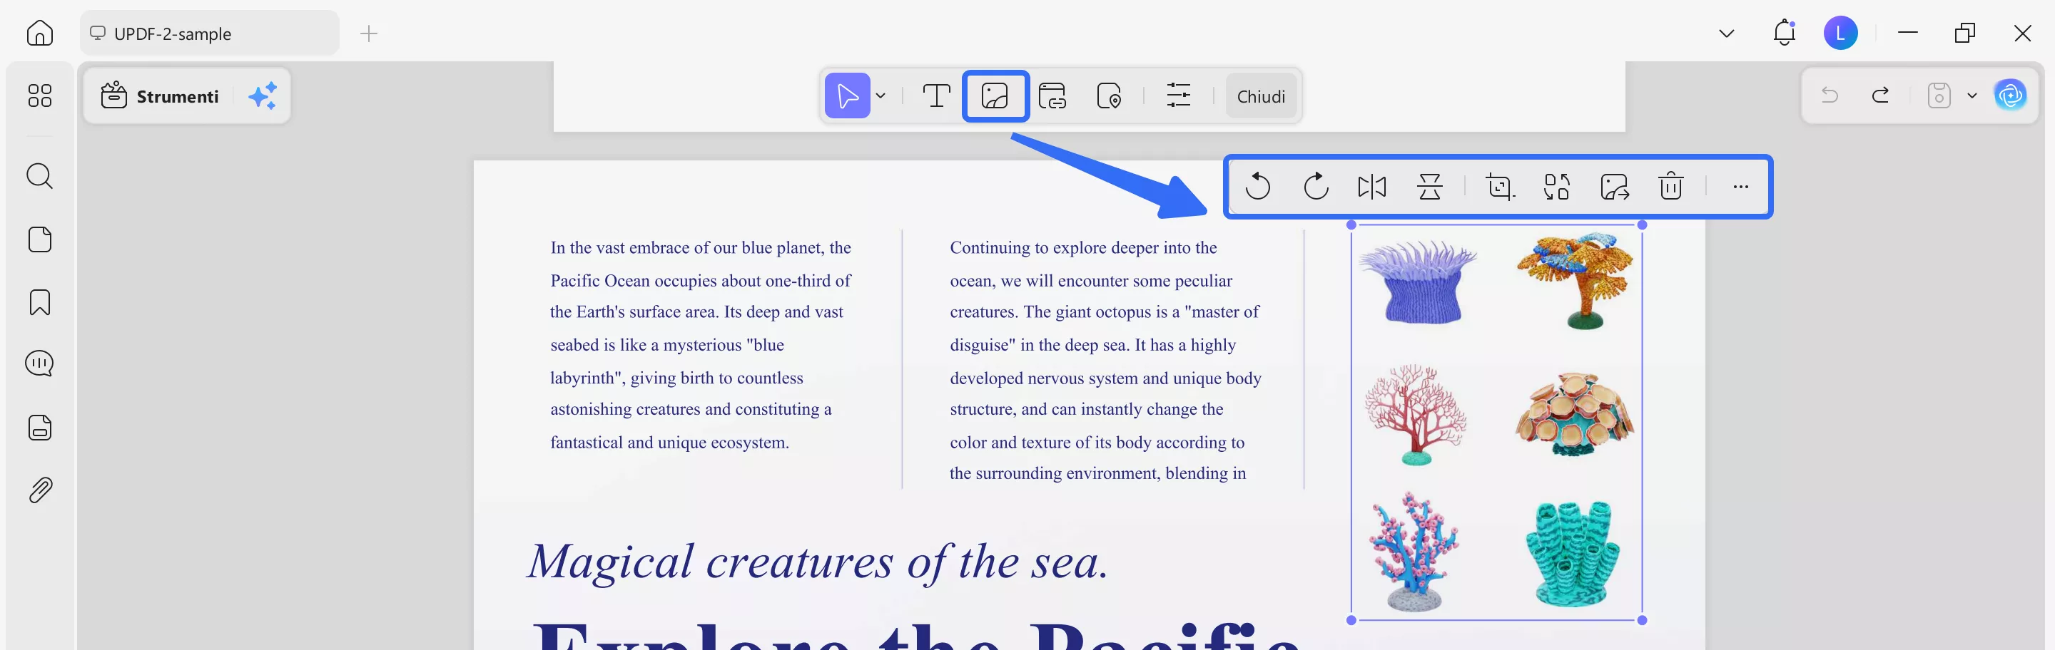This screenshot has width=2055, height=650.
Task: Select the coral image on the page
Action: point(1496,422)
